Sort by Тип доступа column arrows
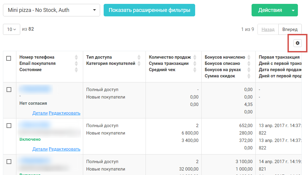This screenshot has height=175, width=308. coord(139,57)
